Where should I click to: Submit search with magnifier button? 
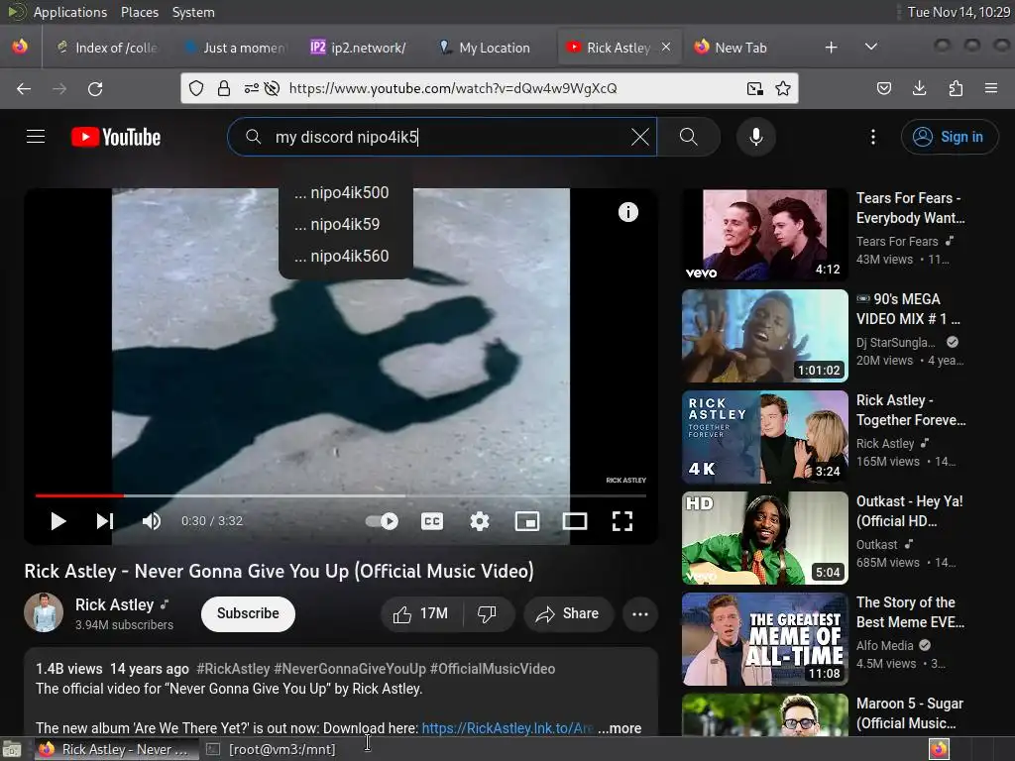click(688, 137)
